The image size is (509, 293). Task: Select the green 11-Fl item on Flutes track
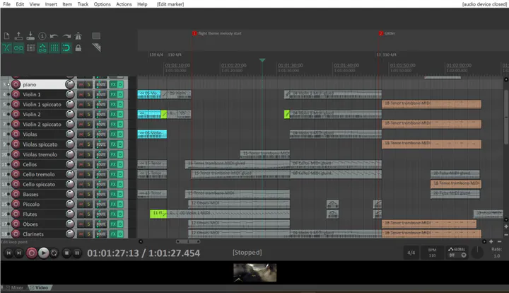[x=158, y=214]
